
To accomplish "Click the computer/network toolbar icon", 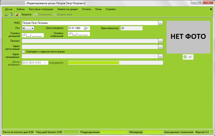I will coord(6,14).
